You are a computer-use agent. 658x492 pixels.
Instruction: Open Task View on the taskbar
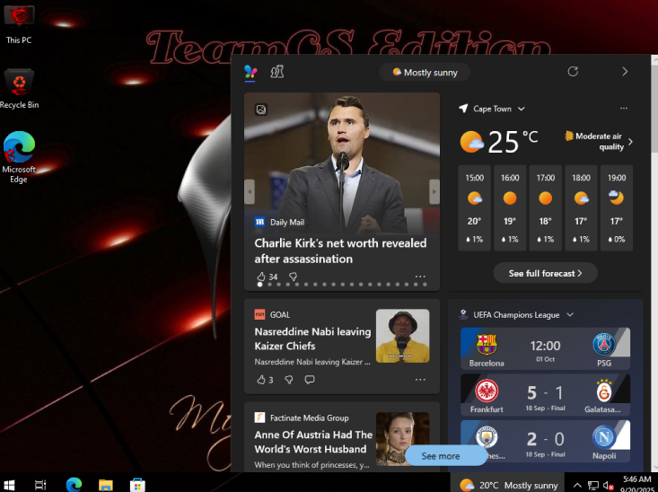click(x=40, y=485)
